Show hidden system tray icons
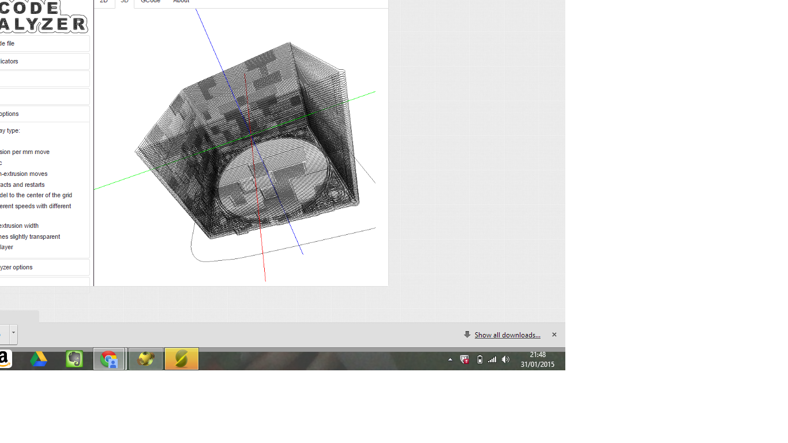788x443 pixels. click(x=451, y=359)
